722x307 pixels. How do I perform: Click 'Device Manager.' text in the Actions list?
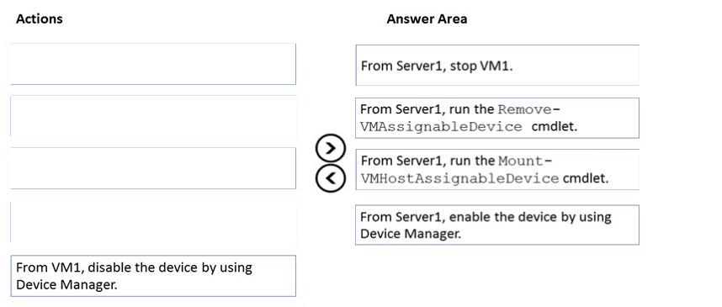66,285
